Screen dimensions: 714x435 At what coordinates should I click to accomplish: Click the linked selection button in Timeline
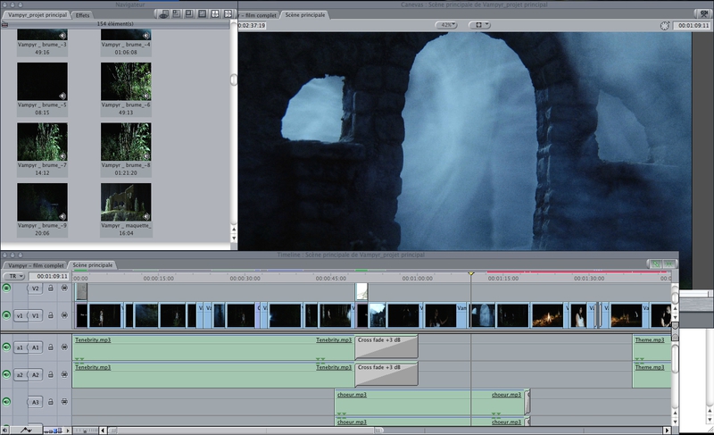(x=655, y=264)
